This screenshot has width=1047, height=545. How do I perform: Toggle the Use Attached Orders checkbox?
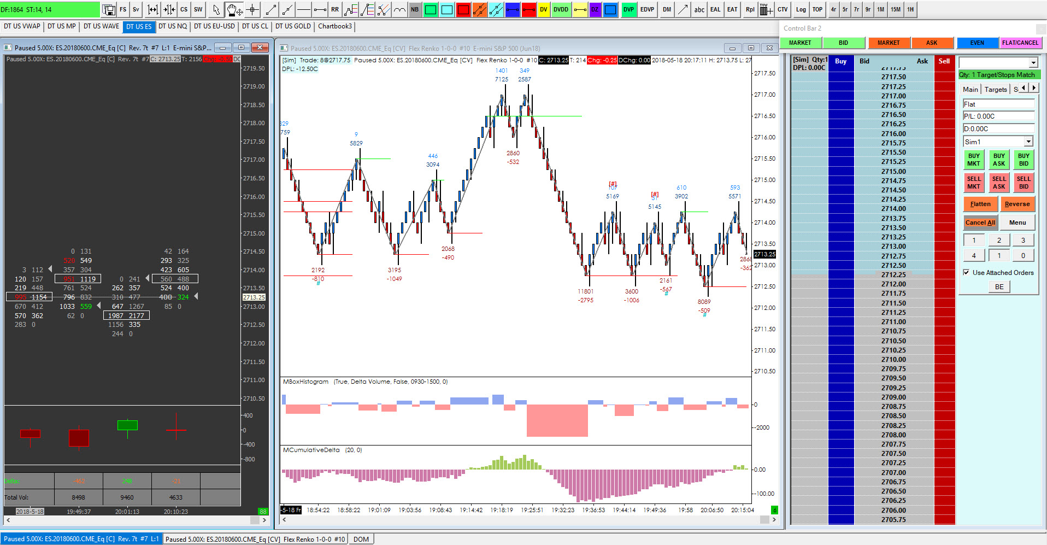point(966,272)
